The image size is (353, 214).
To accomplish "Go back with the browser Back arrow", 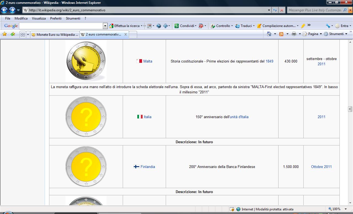I will click(x=4, y=10).
